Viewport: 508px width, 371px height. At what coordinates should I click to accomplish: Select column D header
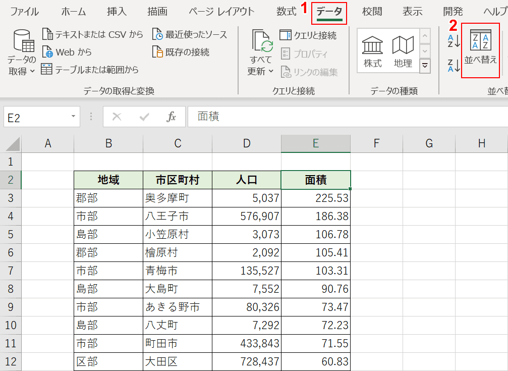pos(247,143)
